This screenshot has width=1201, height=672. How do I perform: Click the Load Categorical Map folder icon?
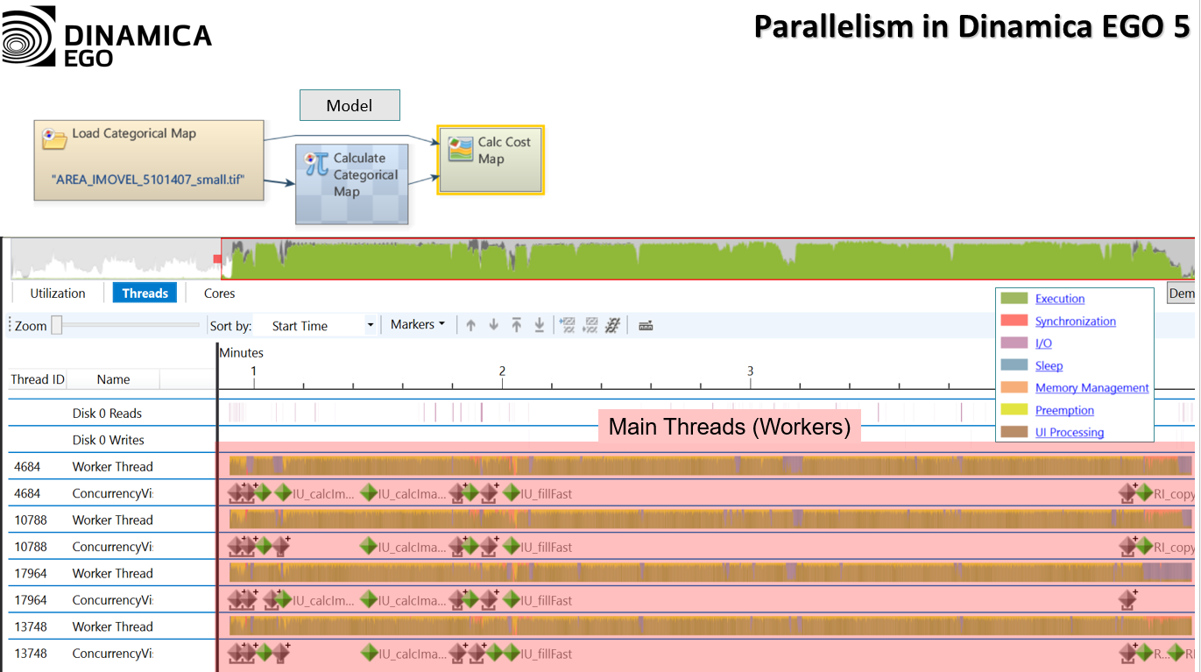(54, 138)
